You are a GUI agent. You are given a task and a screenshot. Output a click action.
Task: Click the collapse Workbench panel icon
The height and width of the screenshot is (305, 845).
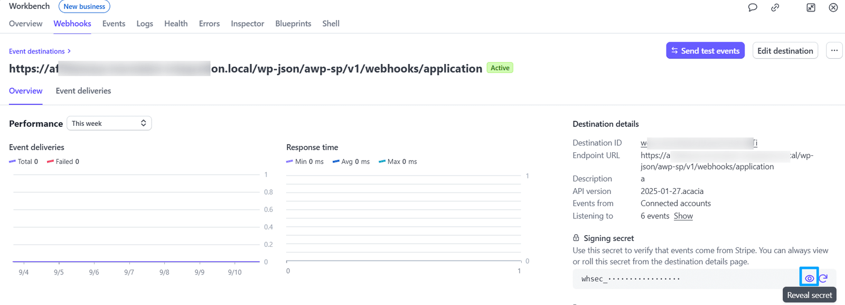pyautogui.click(x=811, y=7)
